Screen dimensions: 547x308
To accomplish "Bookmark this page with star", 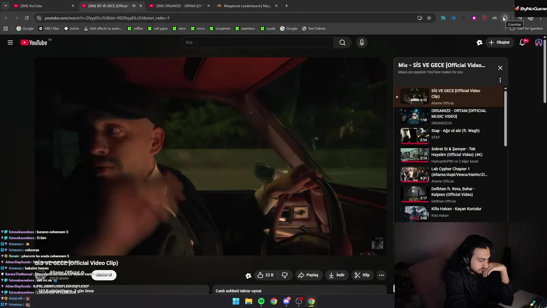I will pos(429,18).
